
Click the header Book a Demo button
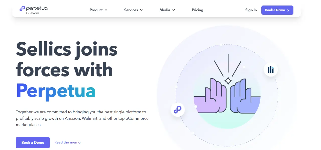click(277, 10)
